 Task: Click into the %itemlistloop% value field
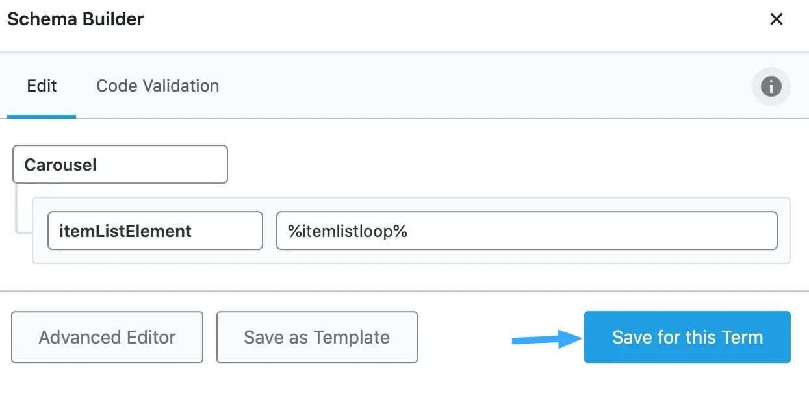pyautogui.click(x=526, y=231)
